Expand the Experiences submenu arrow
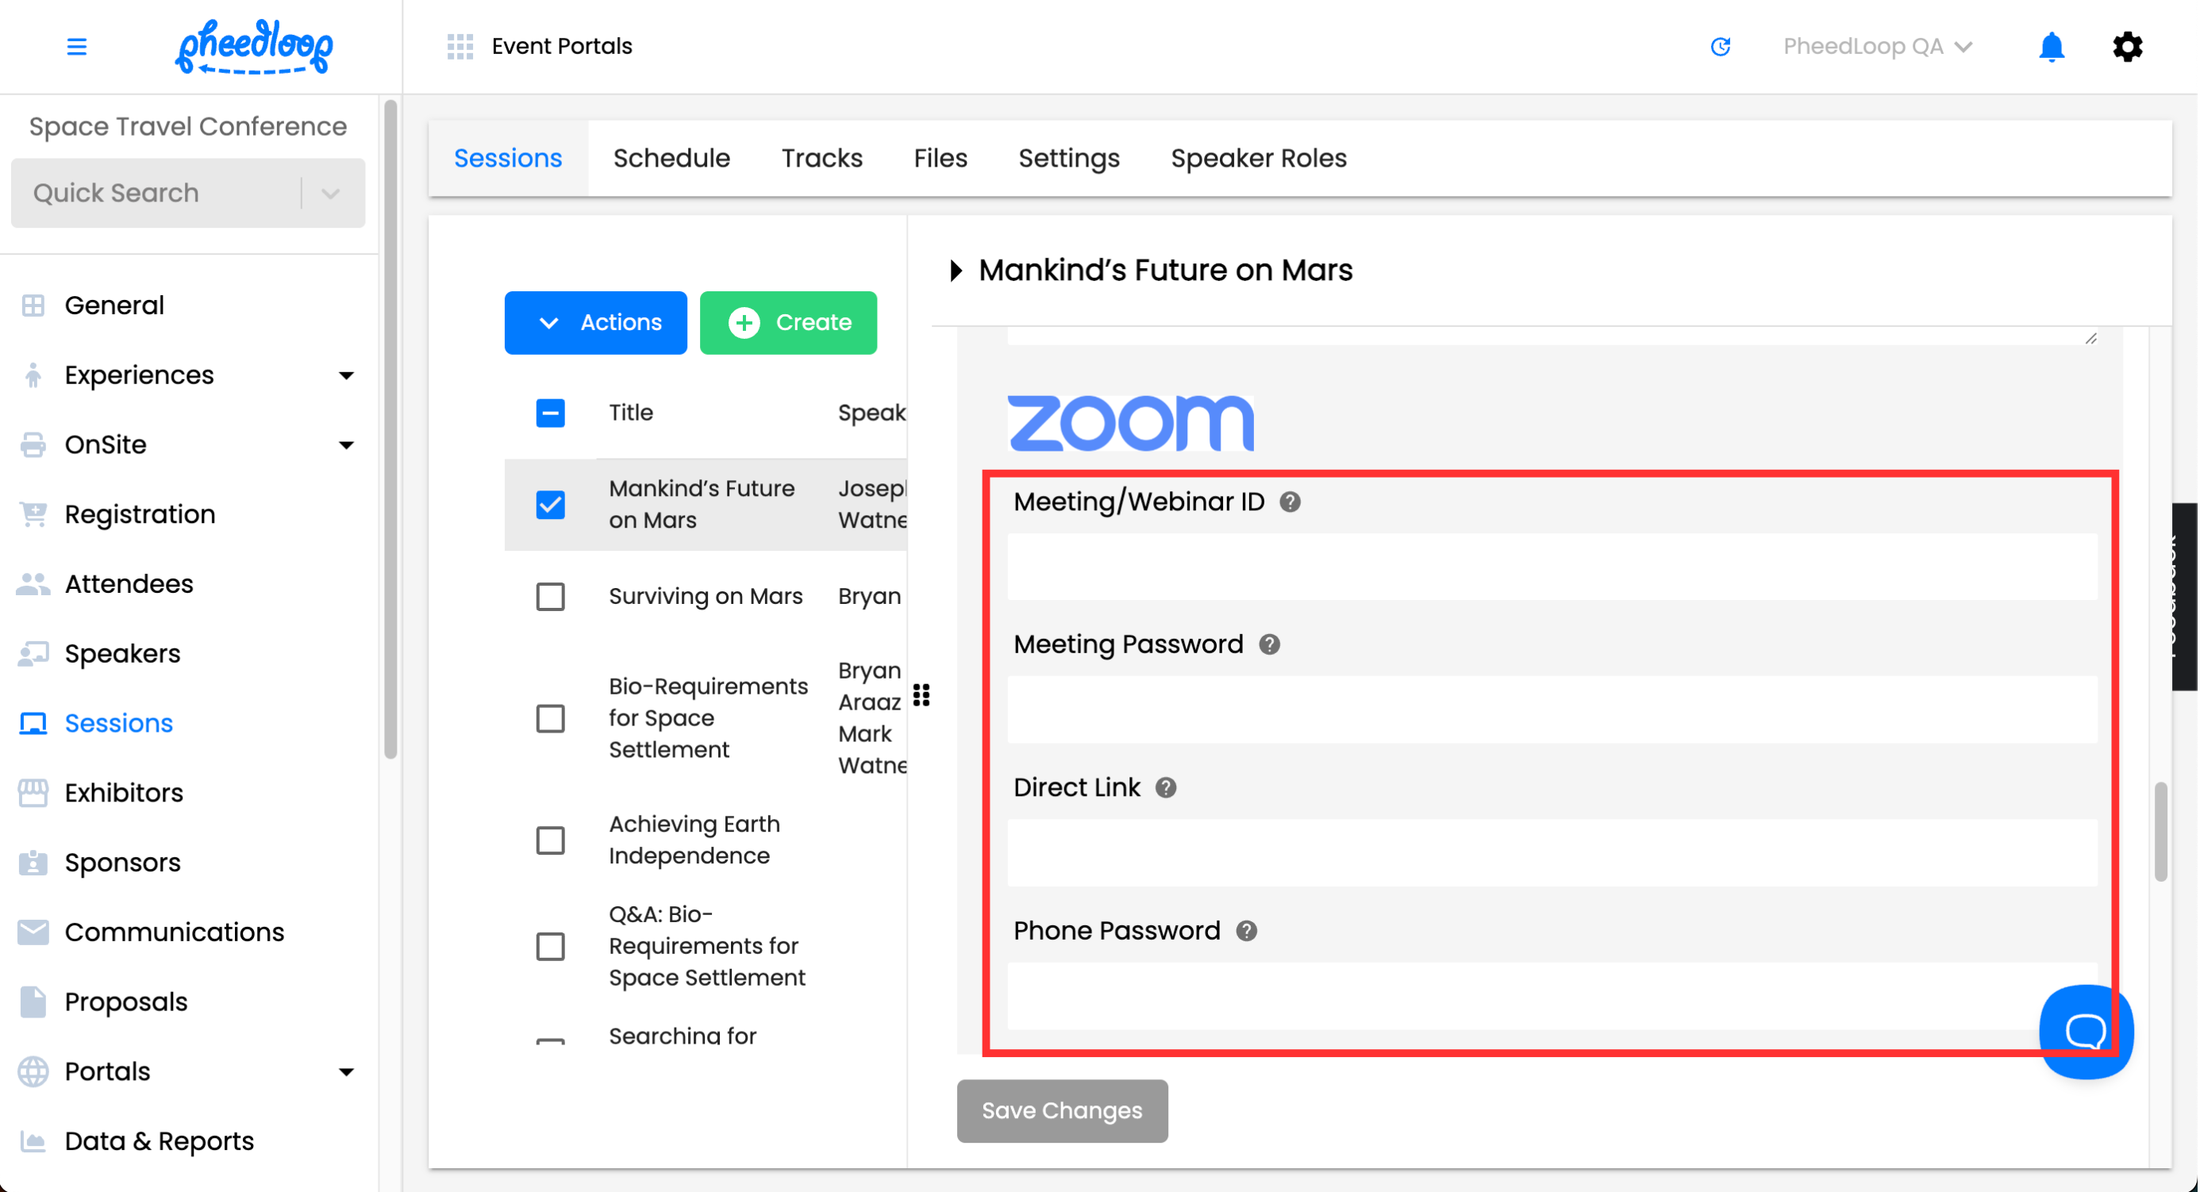 346,375
